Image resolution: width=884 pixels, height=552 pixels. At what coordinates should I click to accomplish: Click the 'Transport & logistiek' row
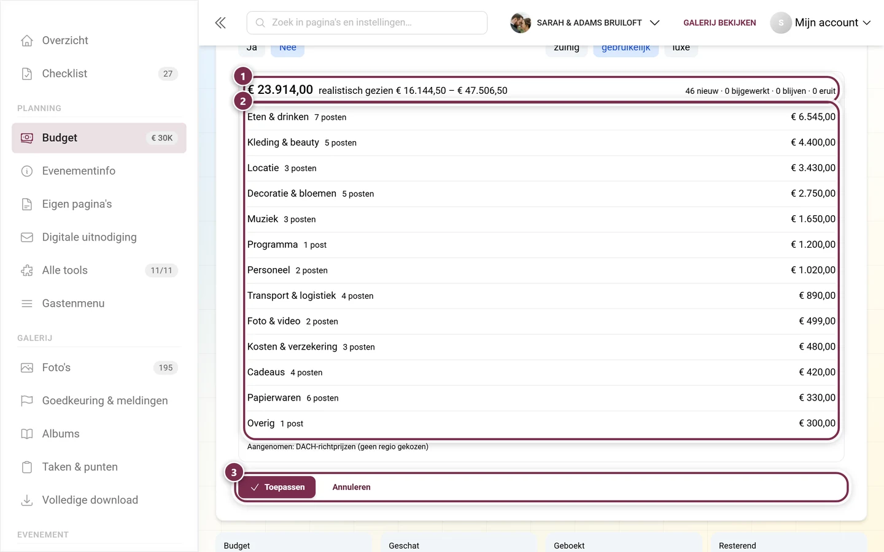coord(541,296)
